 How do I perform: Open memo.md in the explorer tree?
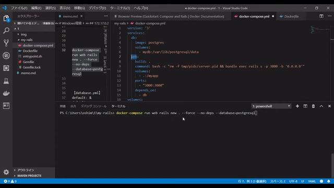(33, 73)
